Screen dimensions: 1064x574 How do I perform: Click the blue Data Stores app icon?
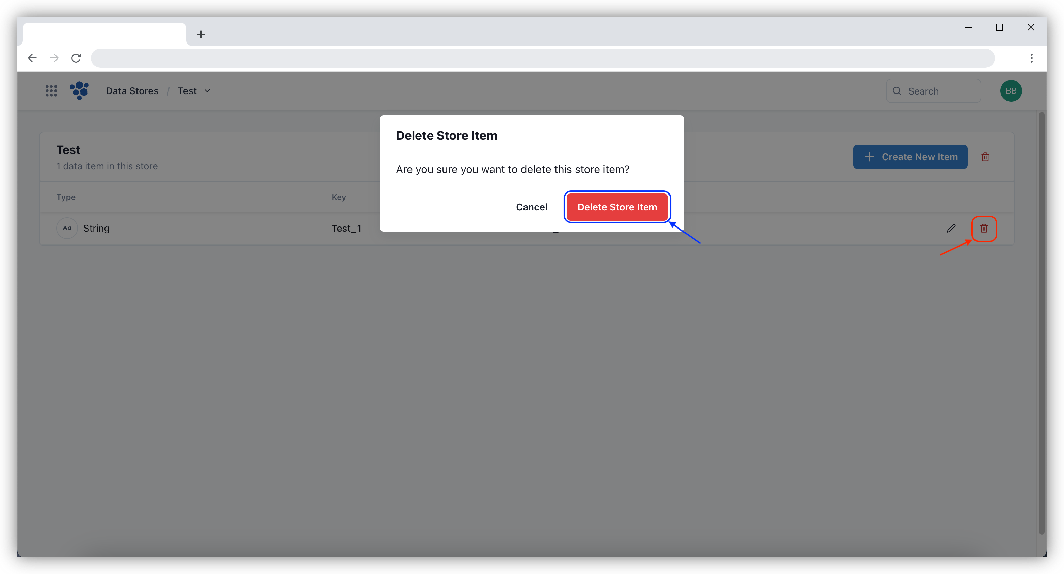tap(79, 90)
